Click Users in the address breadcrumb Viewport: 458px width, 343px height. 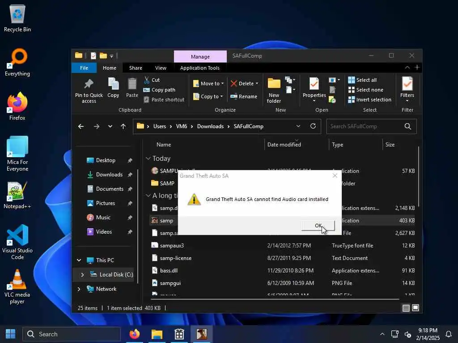(160, 126)
